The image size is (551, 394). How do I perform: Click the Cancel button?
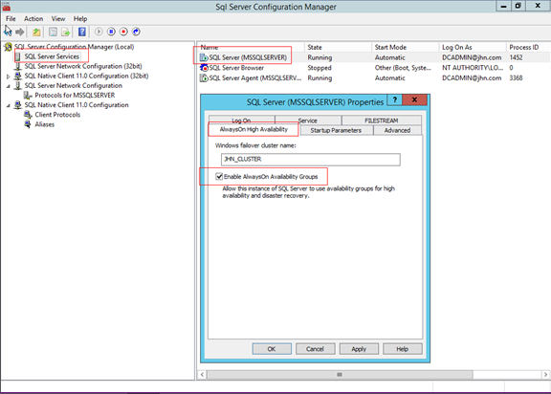point(315,349)
